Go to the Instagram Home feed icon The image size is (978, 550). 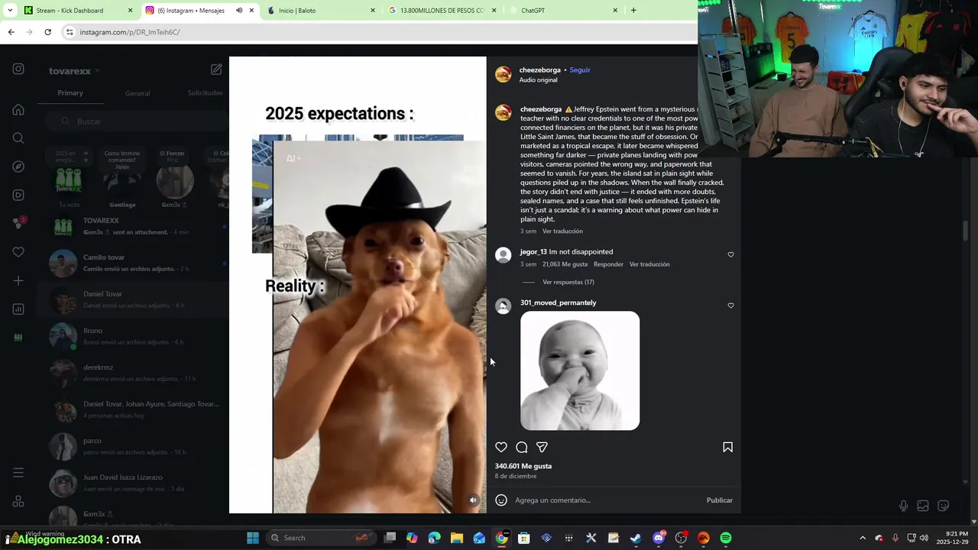point(18,110)
